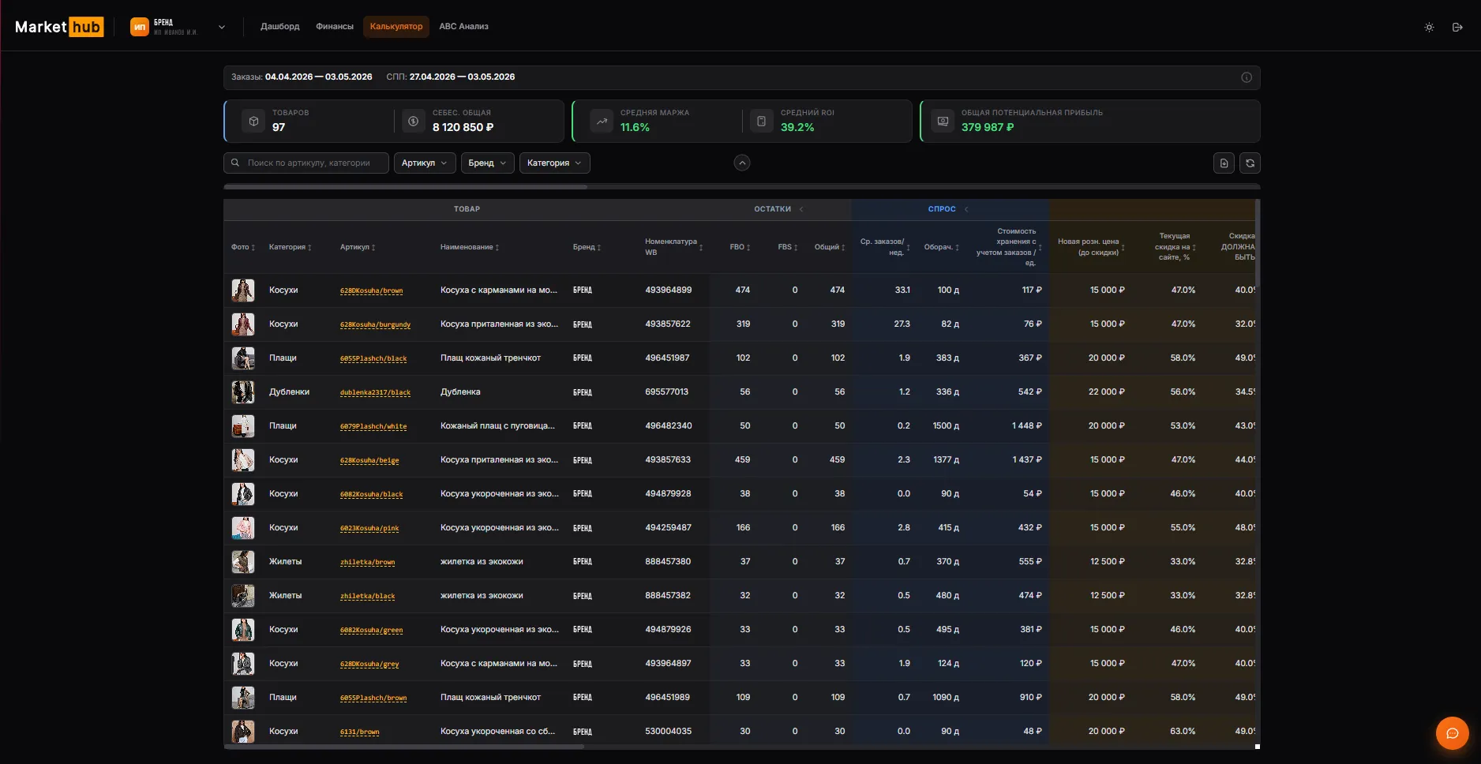Click the refresh table icon button
This screenshot has width=1481, height=764.
pos(1250,163)
